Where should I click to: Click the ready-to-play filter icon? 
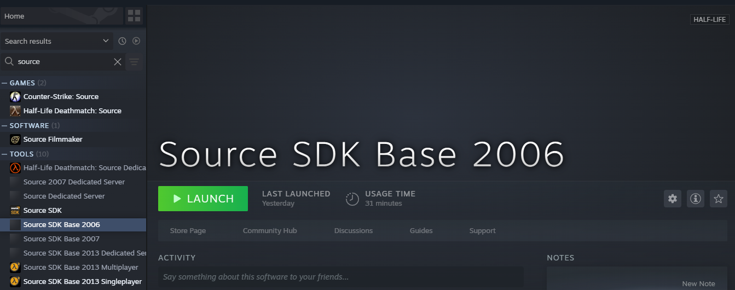pos(136,41)
